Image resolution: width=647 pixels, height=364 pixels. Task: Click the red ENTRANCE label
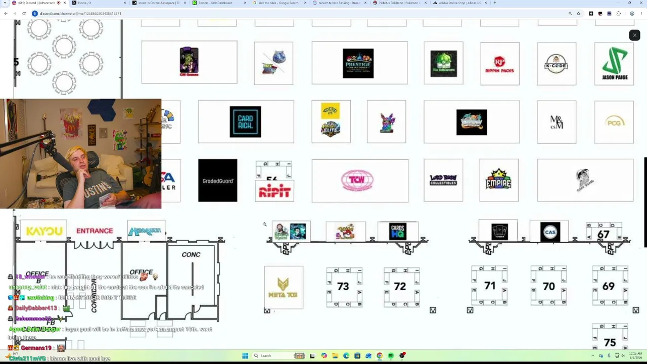point(95,231)
